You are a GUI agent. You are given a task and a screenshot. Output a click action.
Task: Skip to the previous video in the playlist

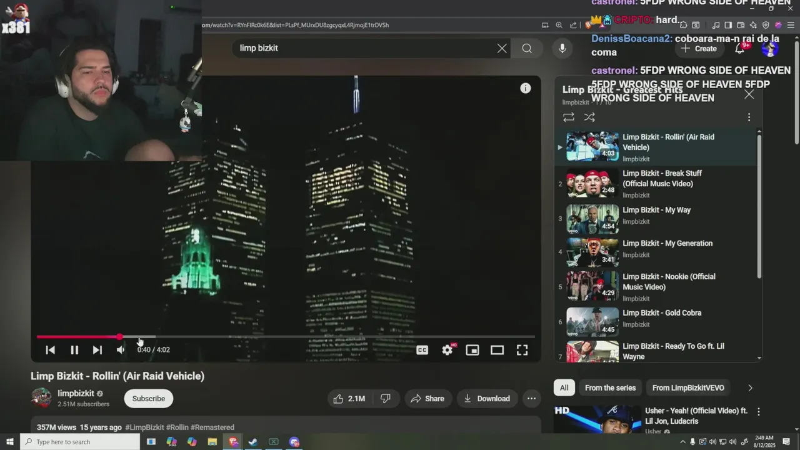tap(51, 350)
